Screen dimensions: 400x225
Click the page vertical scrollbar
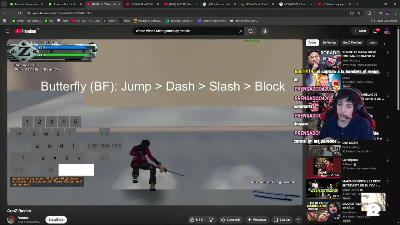pos(398,69)
